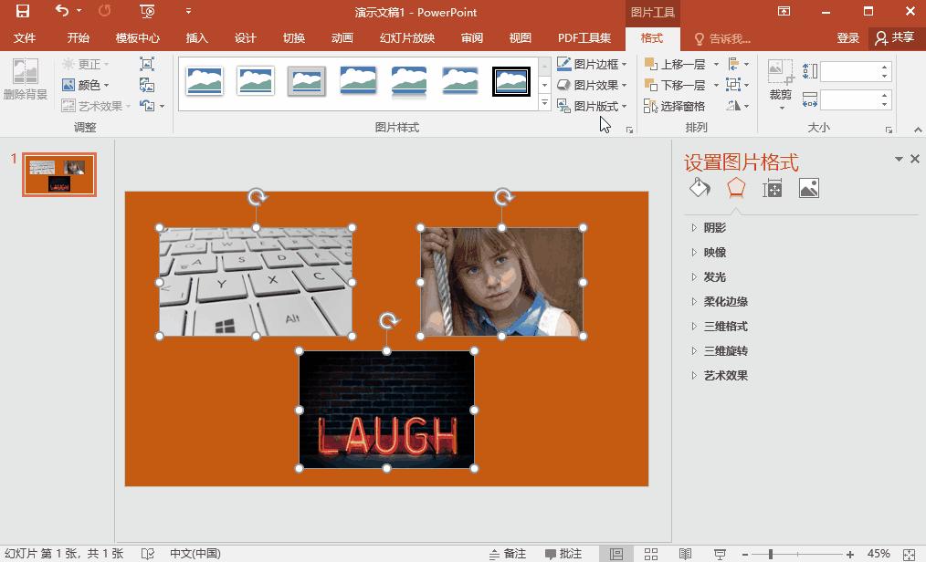Switch to Slide Sorter view icon in status bar
The width and height of the screenshot is (926, 562).
pos(650,553)
